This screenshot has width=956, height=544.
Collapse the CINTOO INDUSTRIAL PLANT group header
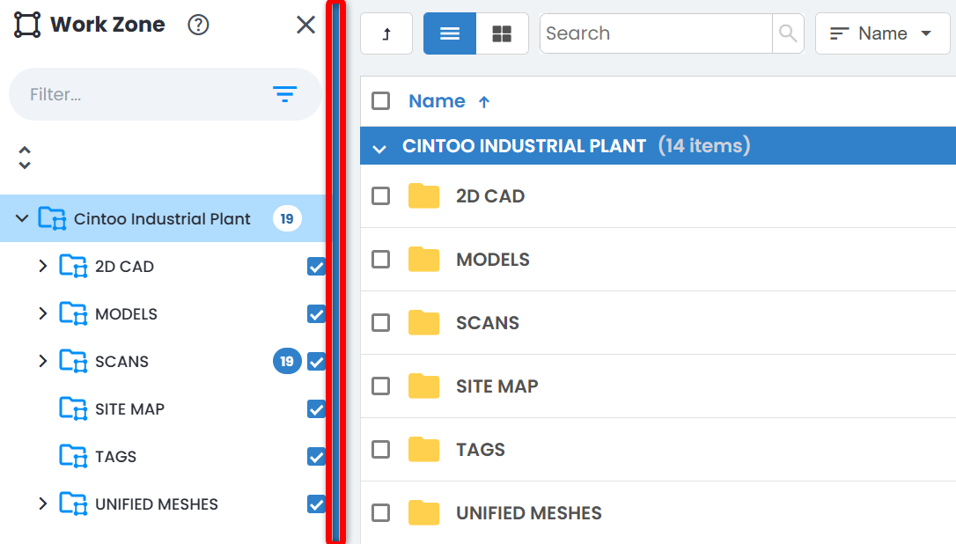pos(379,148)
